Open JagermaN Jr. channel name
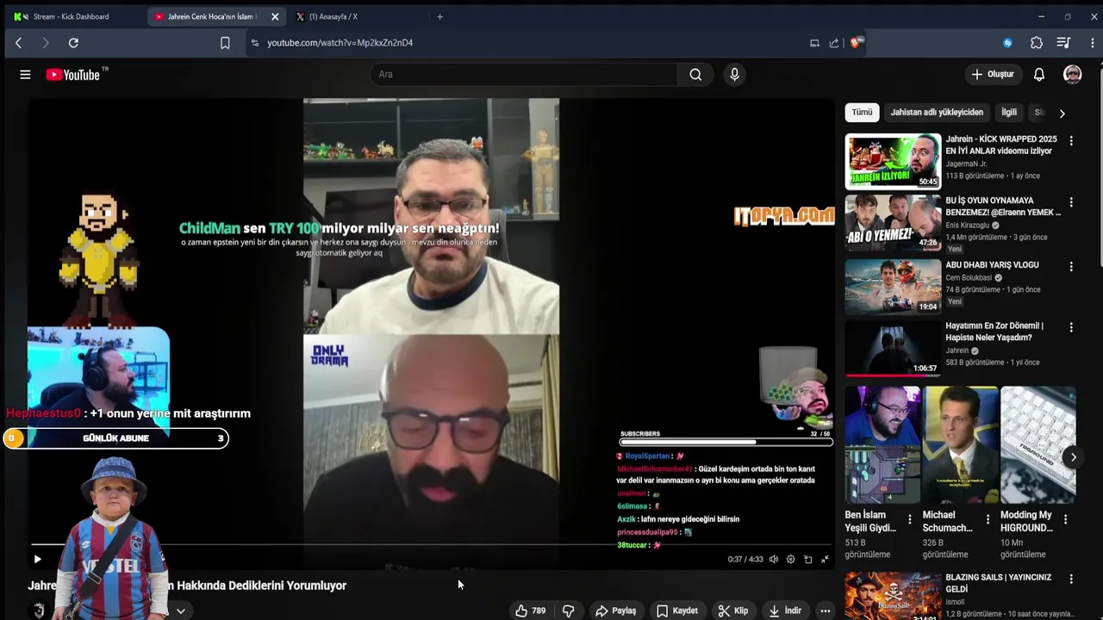Viewport: 1103px width, 620px height. point(966,164)
